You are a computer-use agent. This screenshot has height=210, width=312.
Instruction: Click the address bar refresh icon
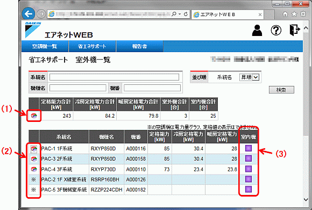click(186, 14)
